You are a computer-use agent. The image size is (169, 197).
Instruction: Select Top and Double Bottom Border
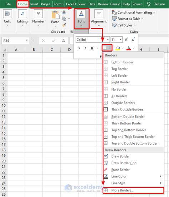click(134, 143)
